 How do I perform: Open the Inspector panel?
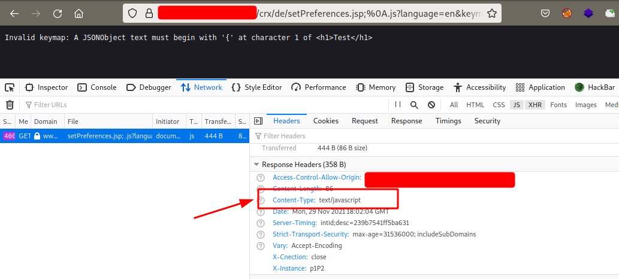(x=47, y=87)
